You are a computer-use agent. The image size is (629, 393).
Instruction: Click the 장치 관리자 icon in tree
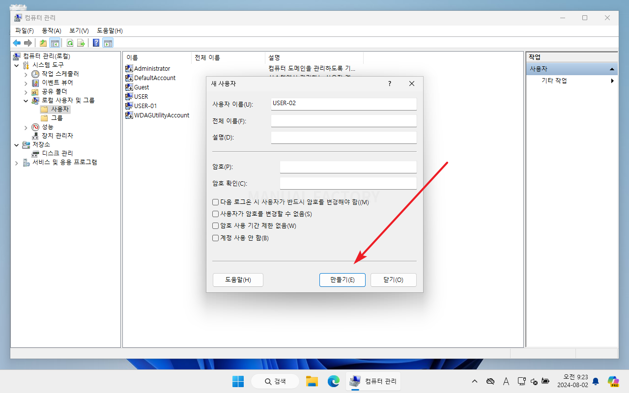click(x=35, y=136)
